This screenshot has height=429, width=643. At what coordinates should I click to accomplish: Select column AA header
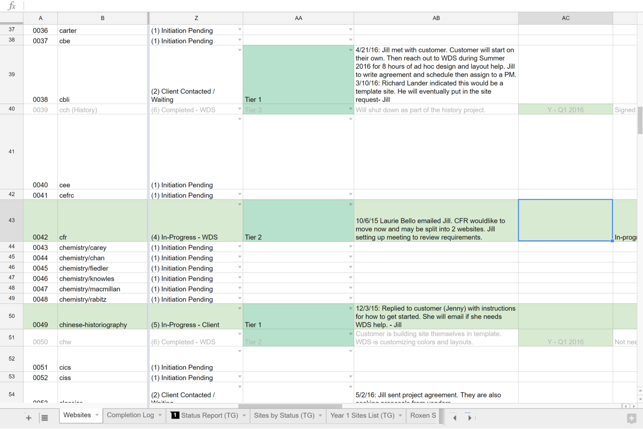pos(299,18)
